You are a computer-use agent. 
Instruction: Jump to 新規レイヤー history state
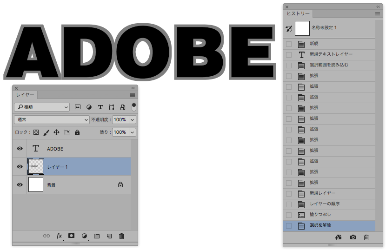point(329,194)
